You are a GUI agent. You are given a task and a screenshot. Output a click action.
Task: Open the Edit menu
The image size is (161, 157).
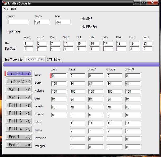coord(13,9)
